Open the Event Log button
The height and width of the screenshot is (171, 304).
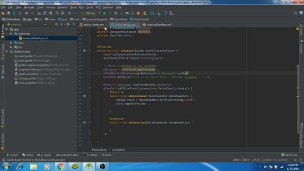289,155
